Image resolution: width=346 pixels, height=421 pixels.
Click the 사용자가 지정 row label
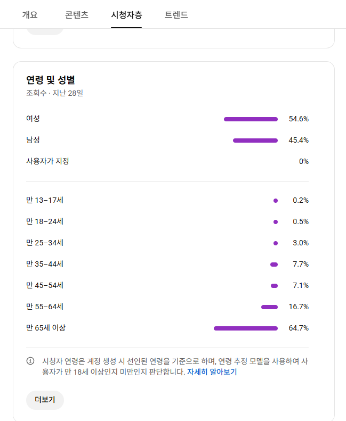47,161
